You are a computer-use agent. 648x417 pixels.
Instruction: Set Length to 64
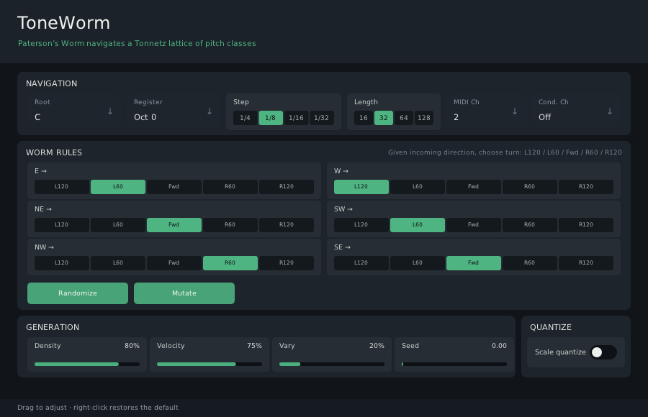tap(404, 118)
